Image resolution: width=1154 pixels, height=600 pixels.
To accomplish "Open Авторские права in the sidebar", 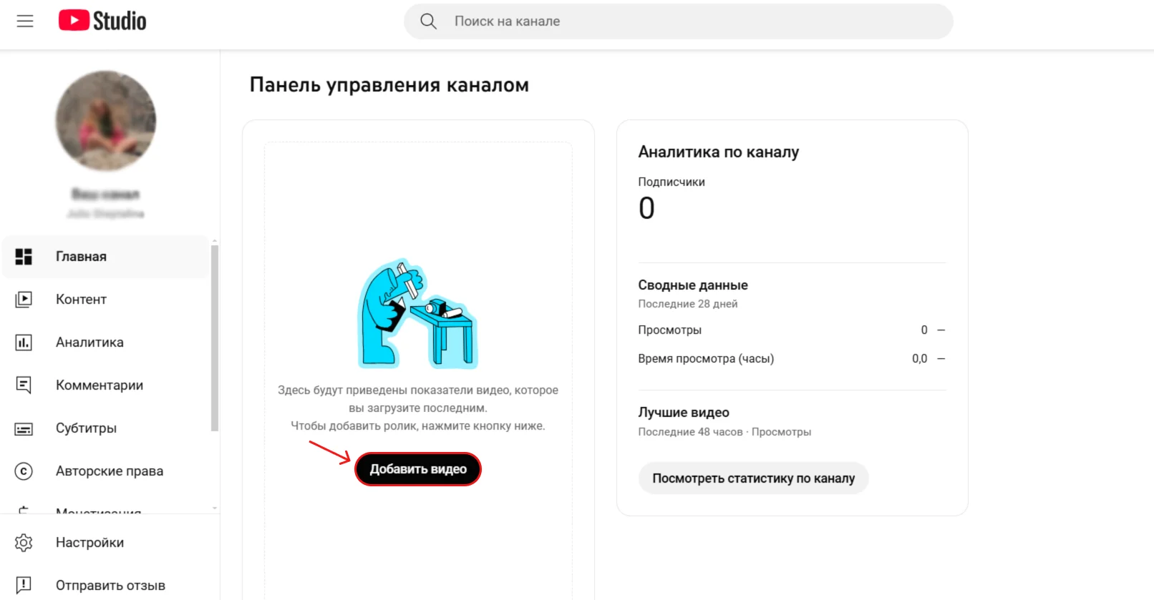I will [110, 471].
